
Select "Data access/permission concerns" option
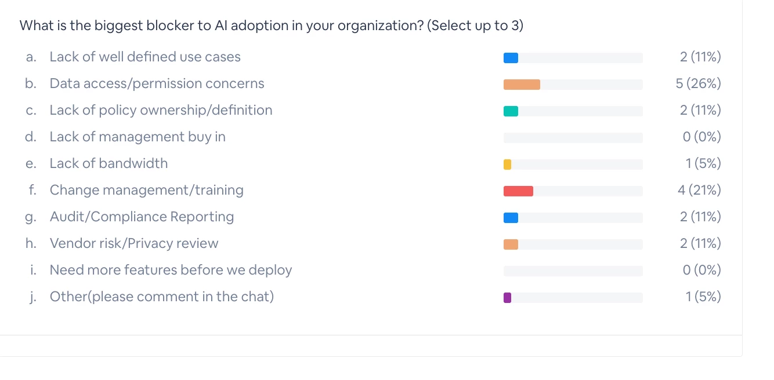click(x=157, y=83)
